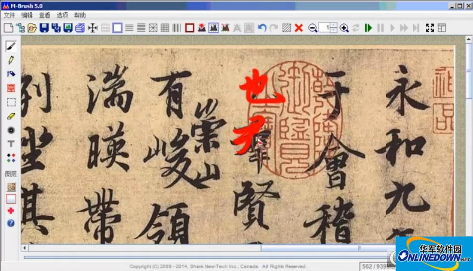Screen dimensions: 473x271
Task: Undo the last brush stroke
Action: (262, 28)
